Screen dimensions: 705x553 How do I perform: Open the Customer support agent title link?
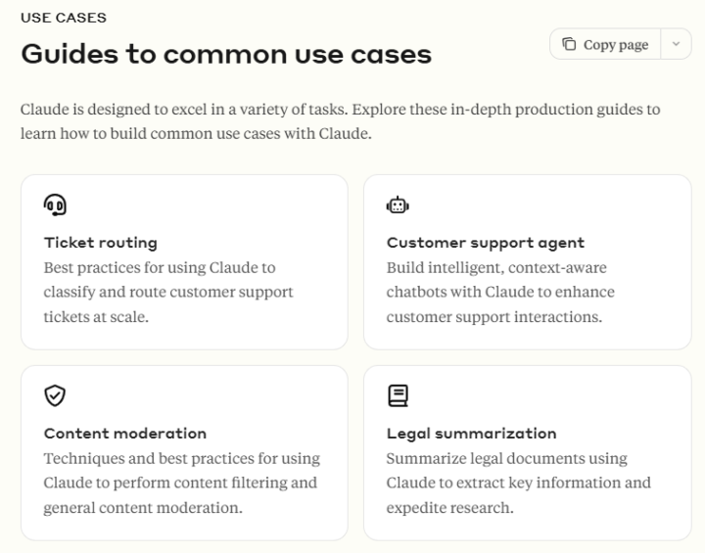click(x=485, y=243)
